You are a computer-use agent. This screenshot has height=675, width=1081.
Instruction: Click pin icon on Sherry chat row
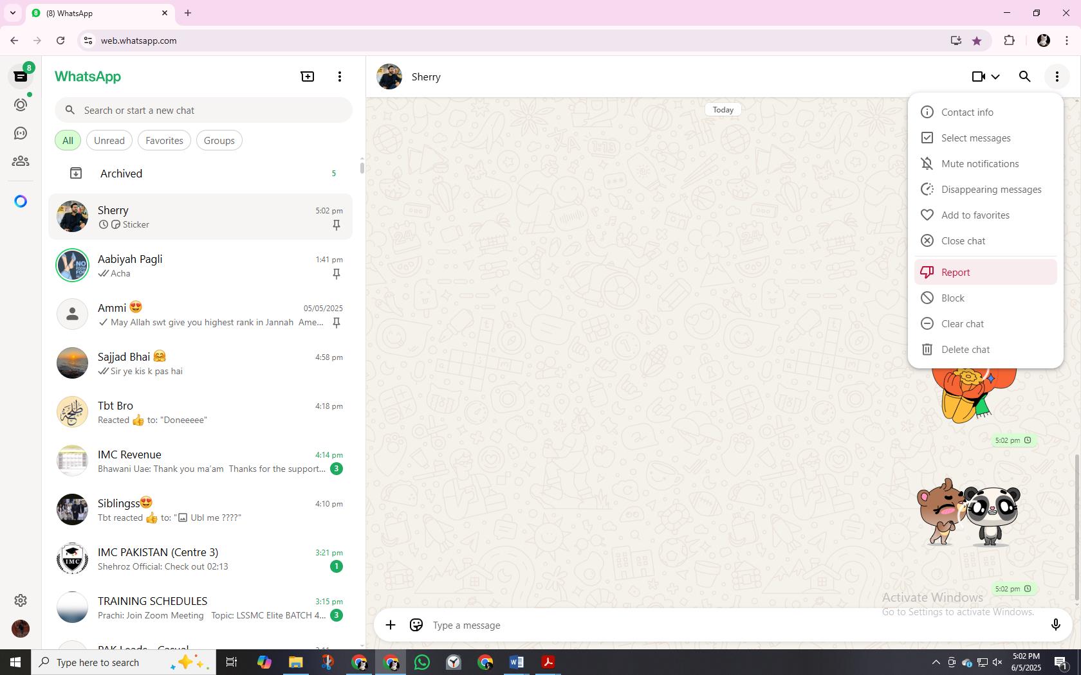(x=336, y=225)
